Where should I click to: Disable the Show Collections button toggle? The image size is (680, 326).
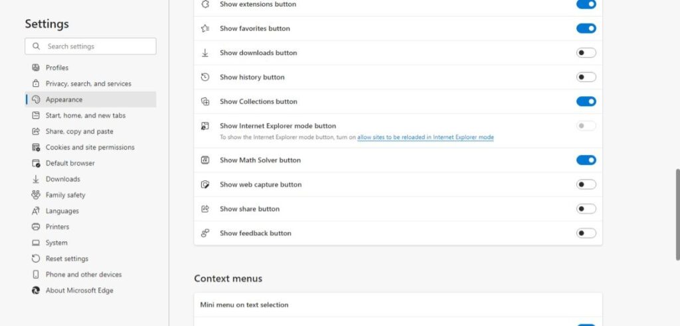586,101
